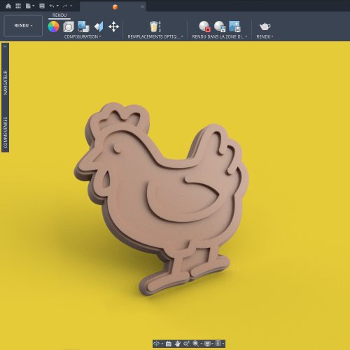Click the Zoom Window fit tool
This screenshot has width=350, height=350.
[x=195, y=344]
